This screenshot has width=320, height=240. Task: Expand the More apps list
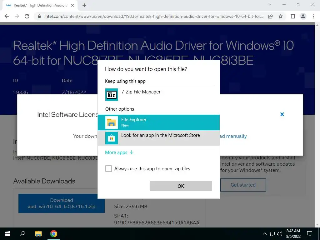pos(119,152)
